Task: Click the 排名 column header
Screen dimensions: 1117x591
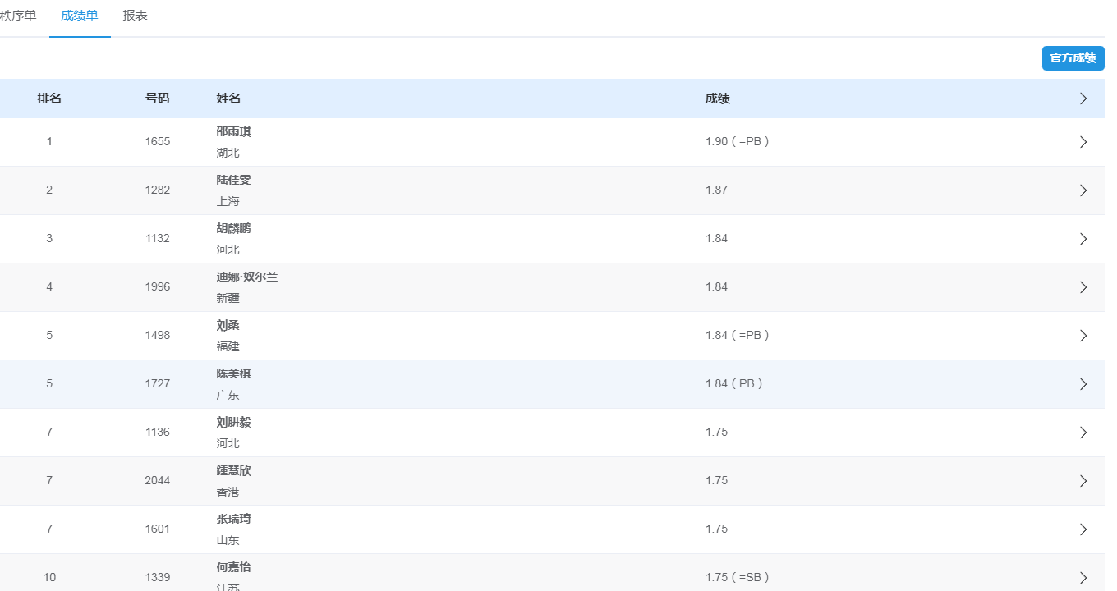Action: (x=49, y=98)
